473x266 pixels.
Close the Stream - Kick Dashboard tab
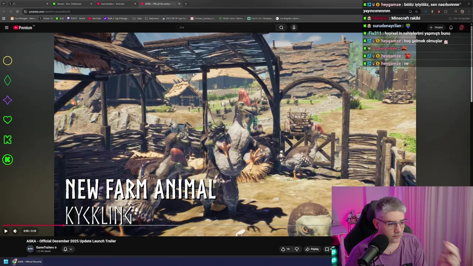coord(91,4)
